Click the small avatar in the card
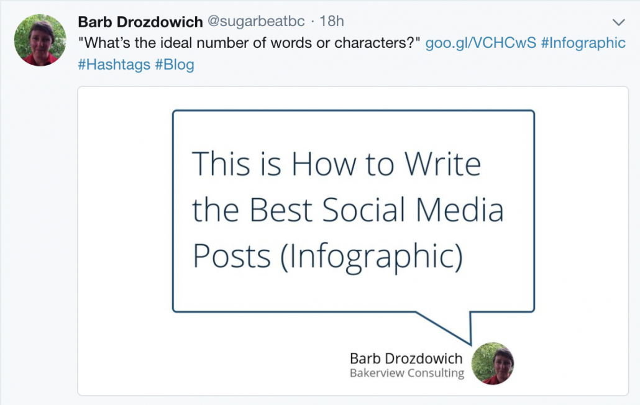The image size is (640, 405). 493,363
